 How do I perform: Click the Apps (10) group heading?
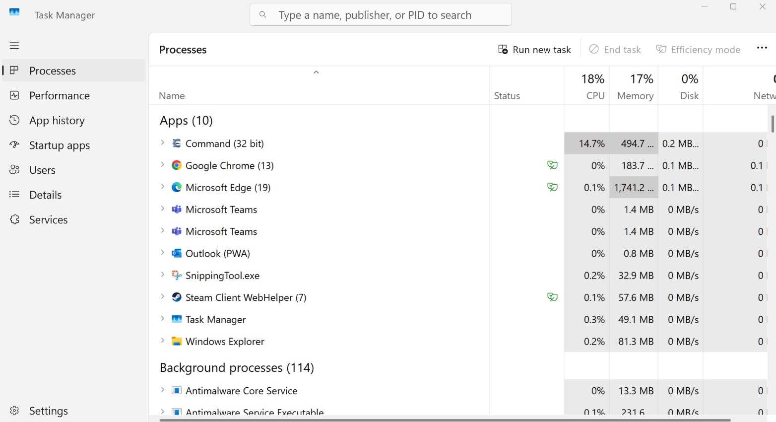(x=186, y=120)
